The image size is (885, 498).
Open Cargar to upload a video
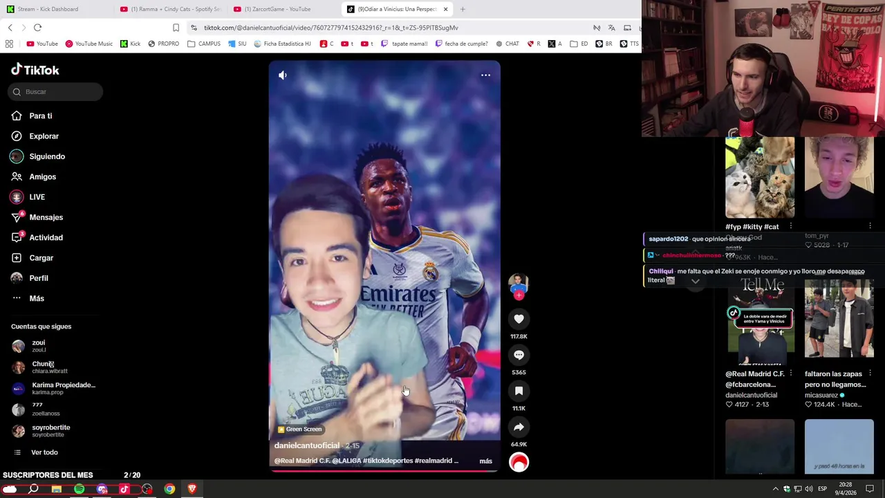click(x=41, y=258)
